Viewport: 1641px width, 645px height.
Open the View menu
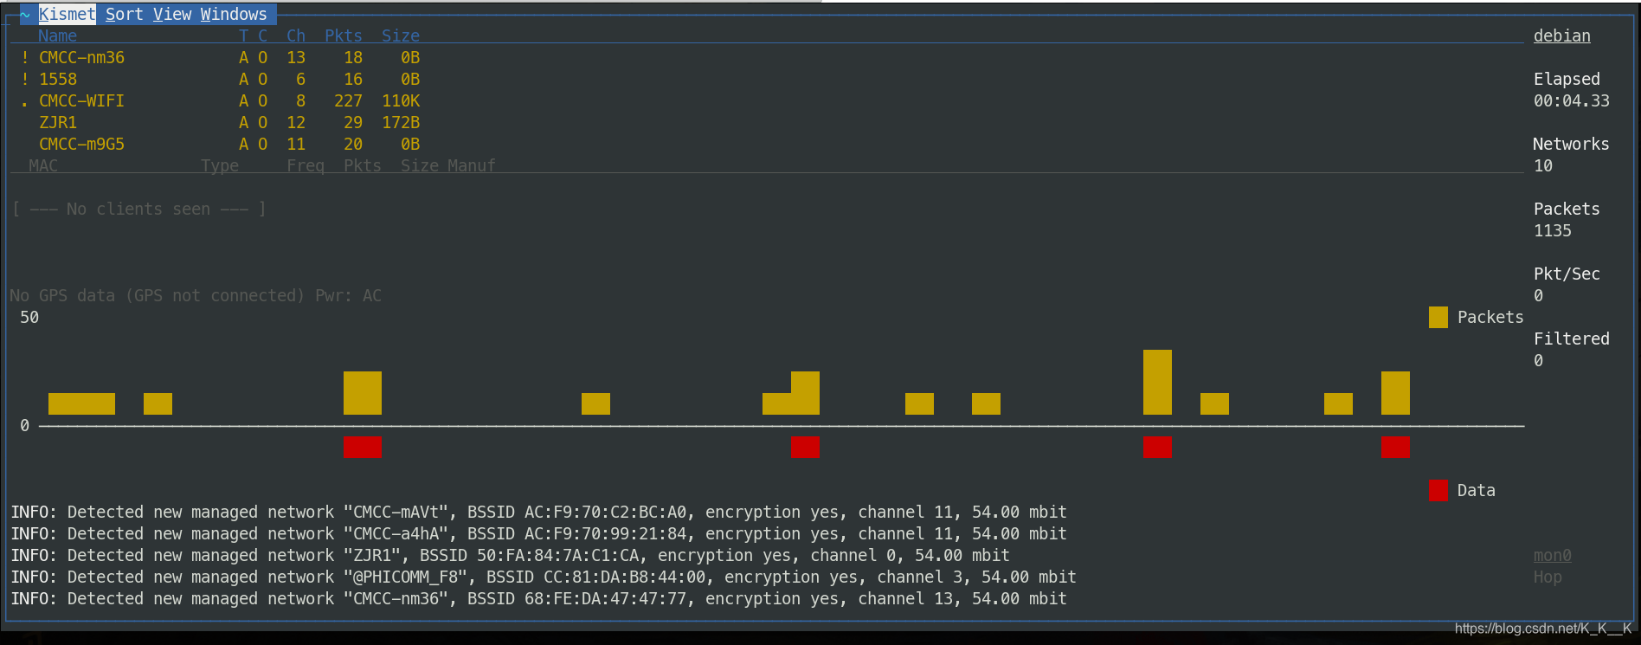(172, 14)
